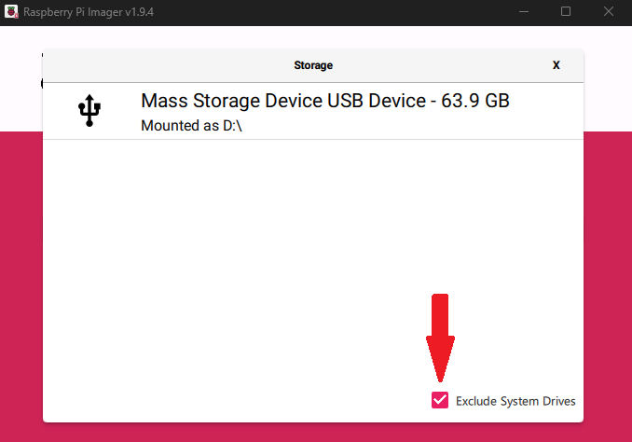Click the Storage dialog heading
The height and width of the screenshot is (442, 632).
(313, 65)
